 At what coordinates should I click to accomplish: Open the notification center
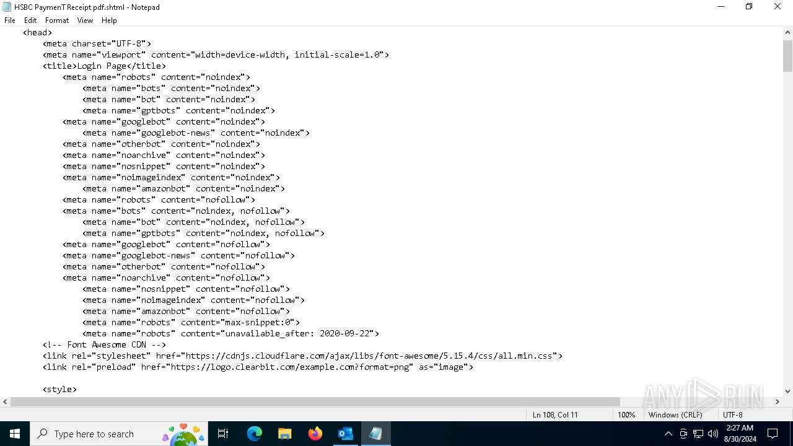point(773,434)
